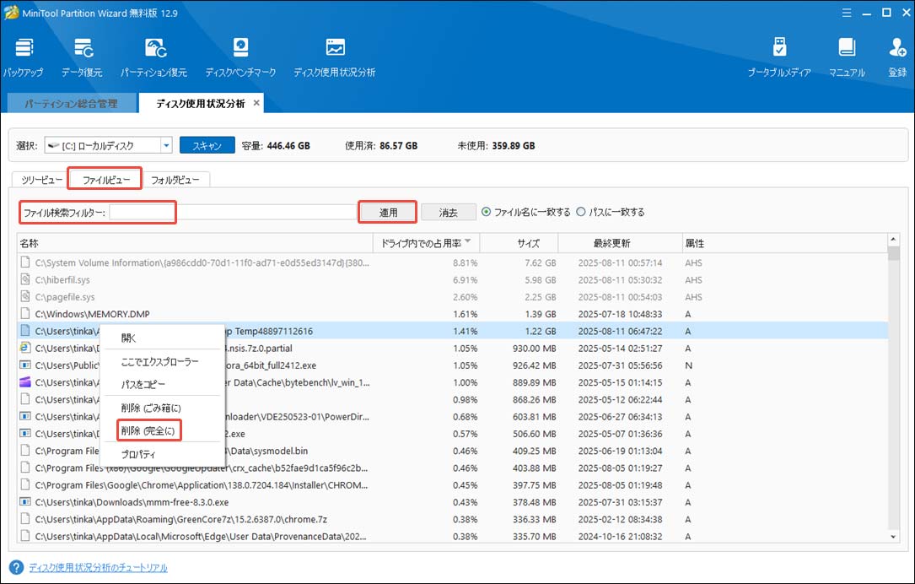Viewport: 915px width, 584px height.
Task: Click MiniTool app logo in title bar
Action: coord(10,13)
